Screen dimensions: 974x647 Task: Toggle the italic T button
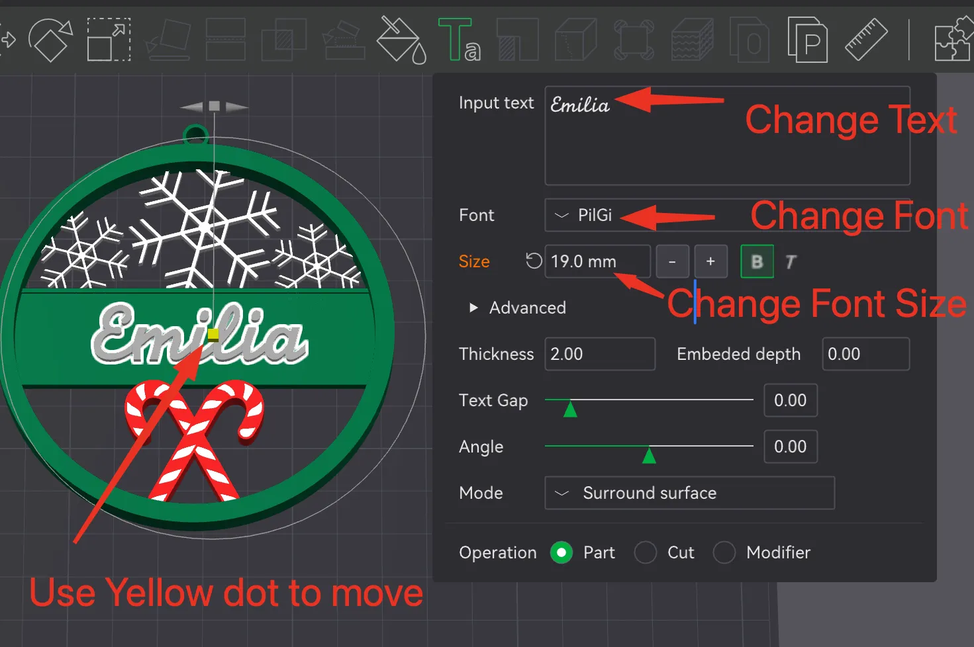[x=791, y=262]
